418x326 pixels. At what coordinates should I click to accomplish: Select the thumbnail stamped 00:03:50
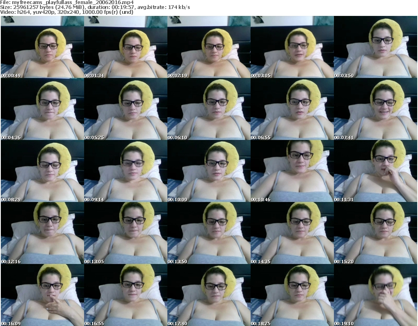click(376, 47)
